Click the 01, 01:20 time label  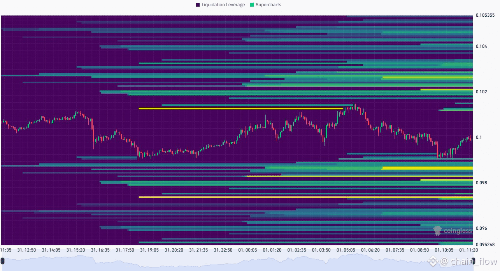272,250
